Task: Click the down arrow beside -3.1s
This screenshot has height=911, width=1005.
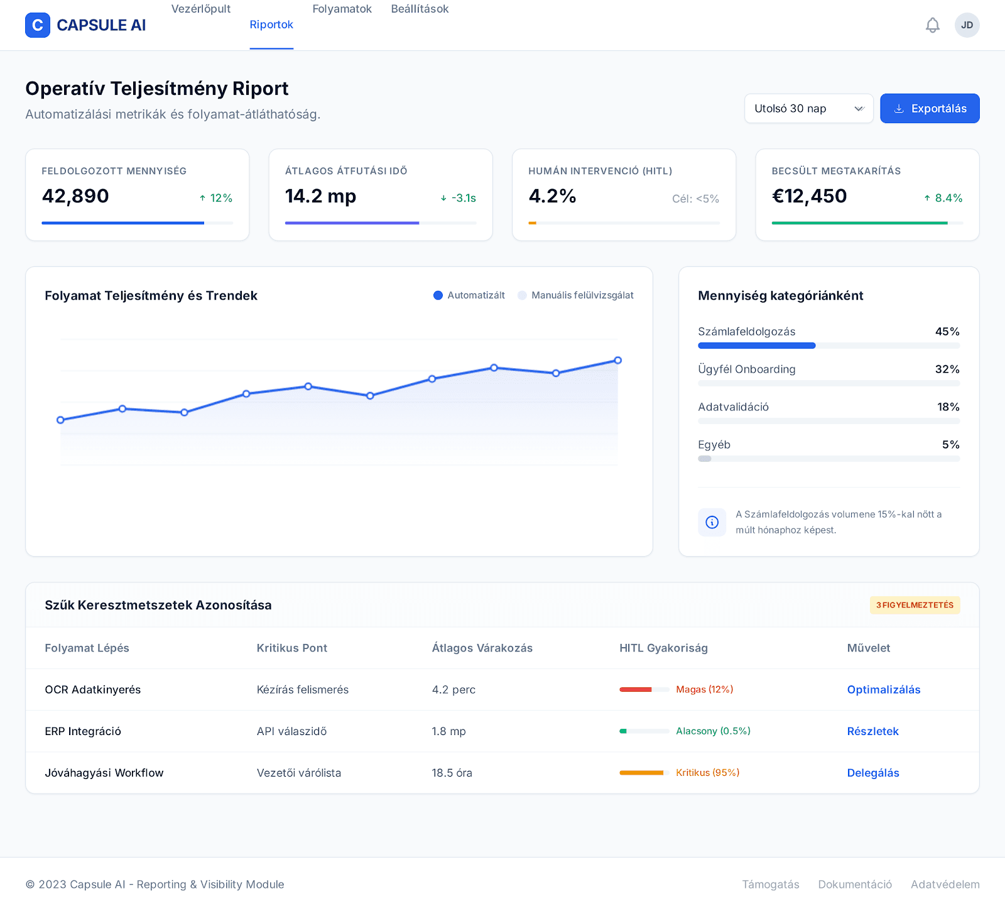Action: [443, 198]
